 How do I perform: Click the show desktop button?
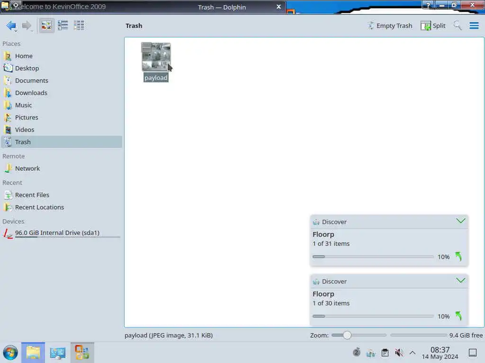click(x=472, y=353)
